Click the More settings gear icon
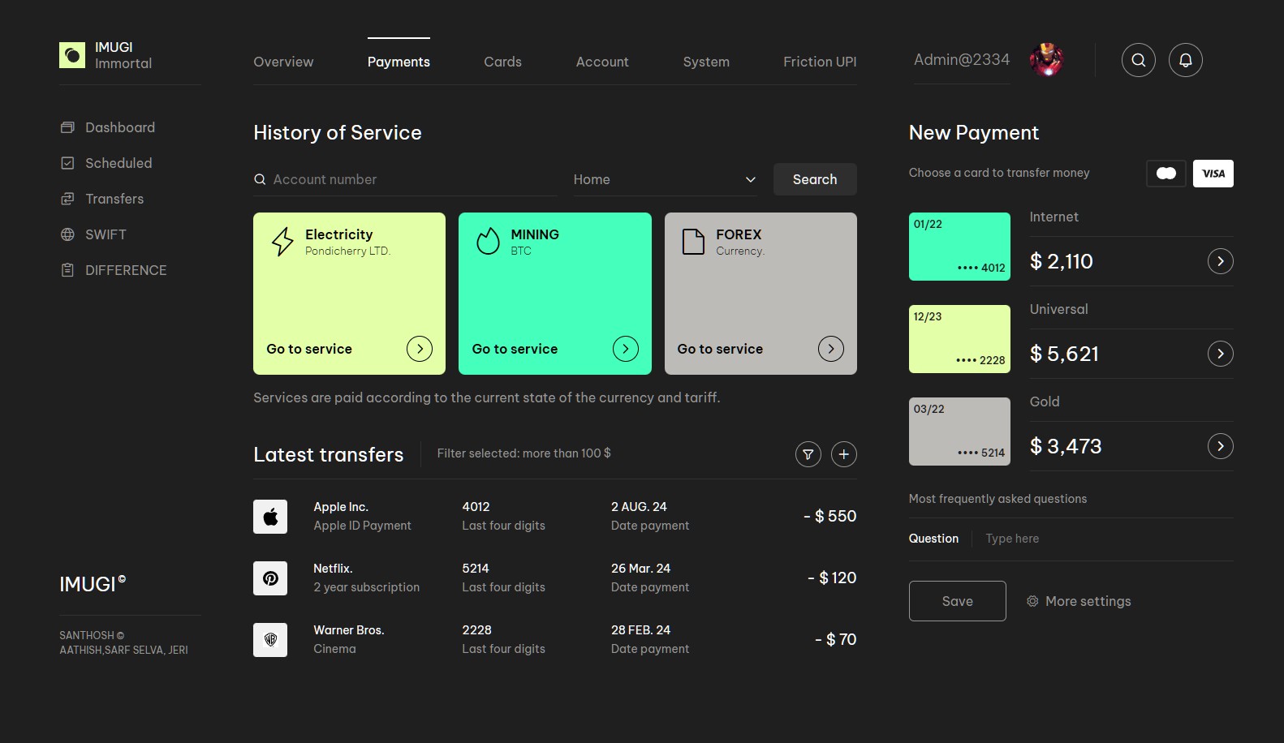This screenshot has width=1284, height=743. pyautogui.click(x=1032, y=601)
